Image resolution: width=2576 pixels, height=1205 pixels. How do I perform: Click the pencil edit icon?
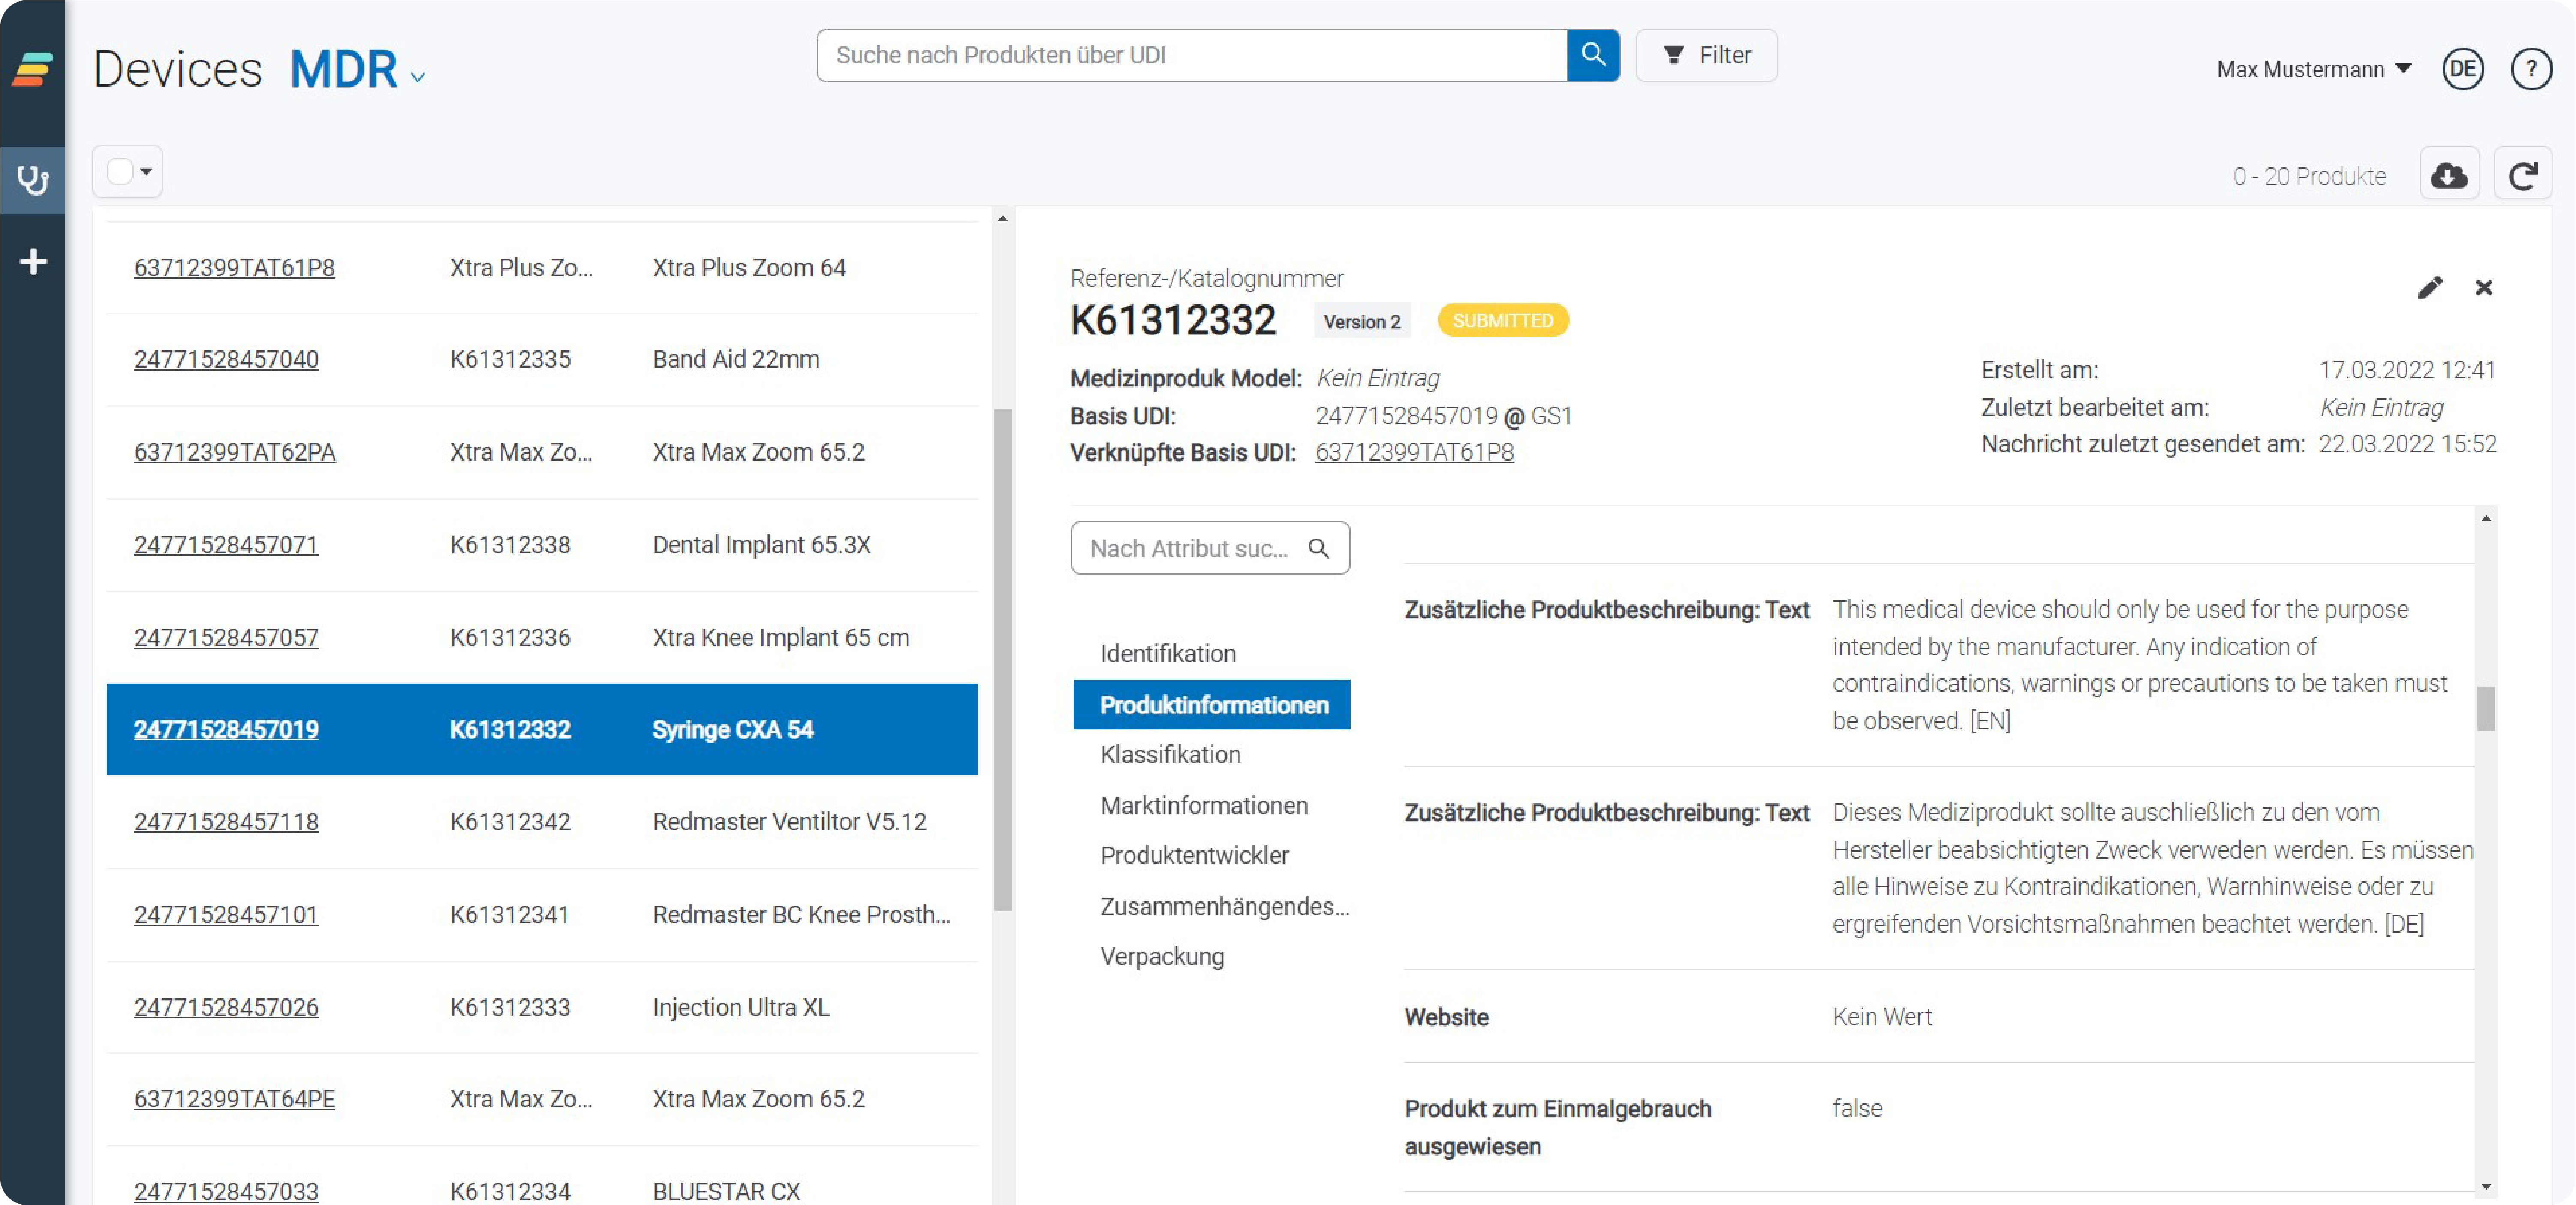pyautogui.click(x=2430, y=288)
